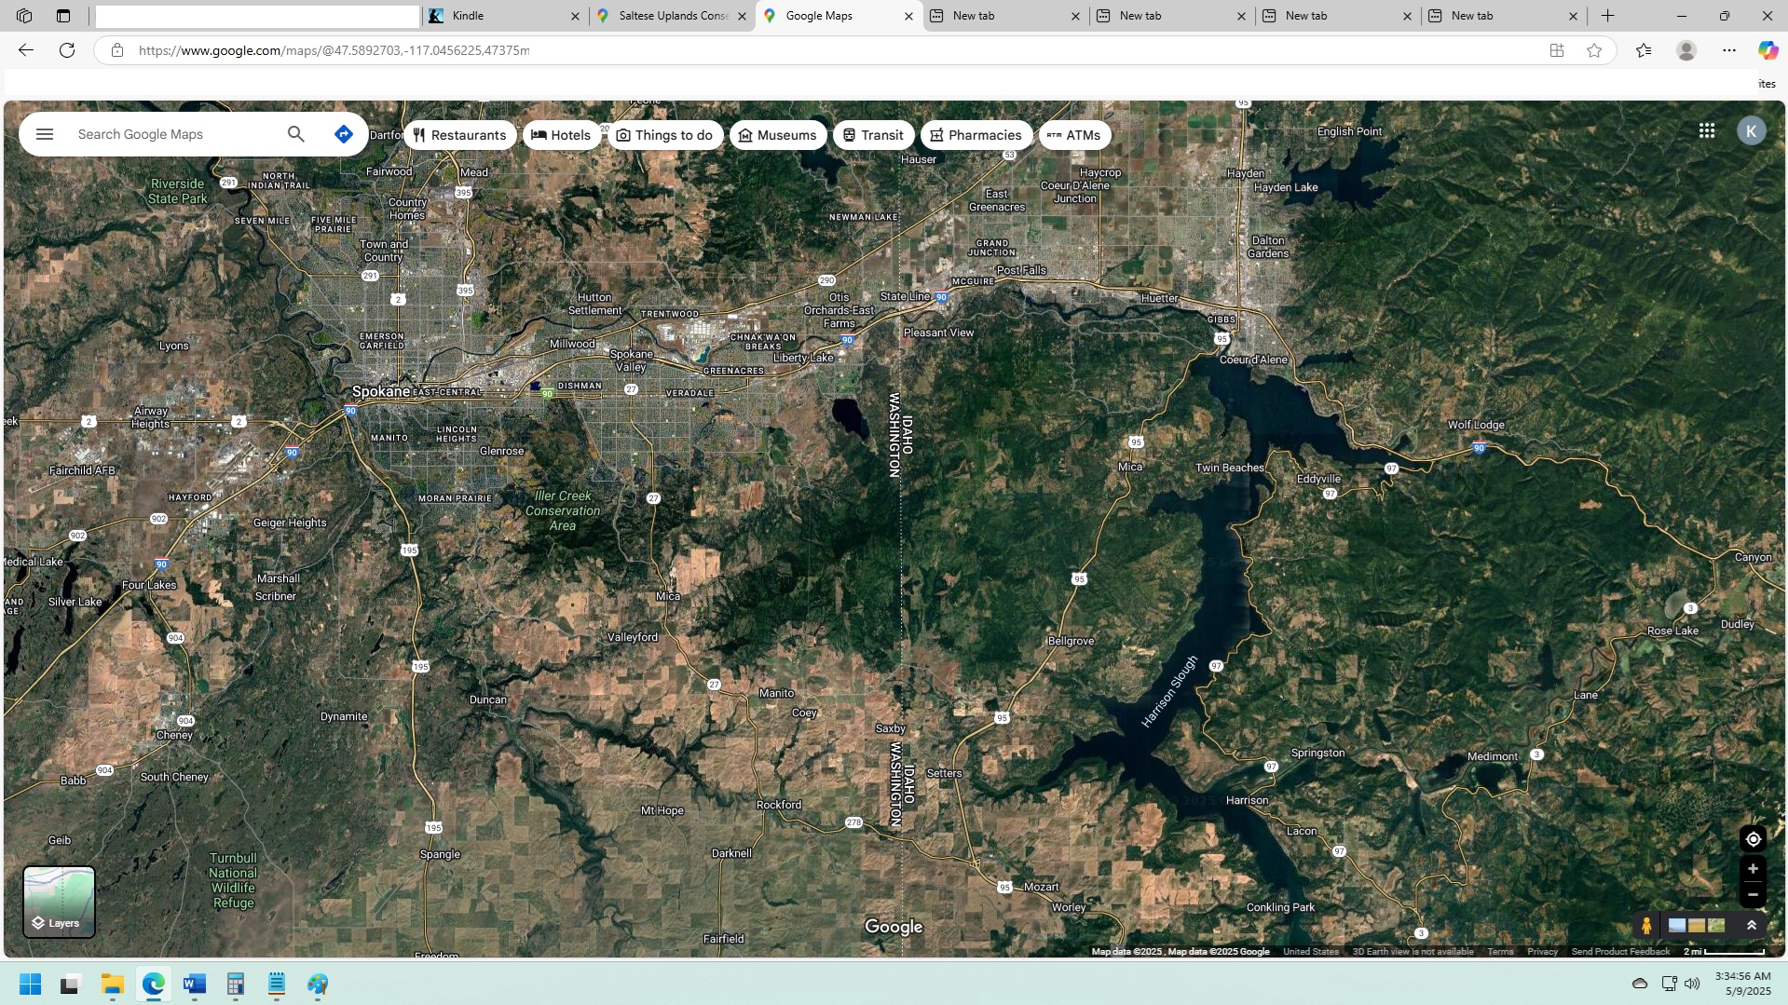Screen dimensions: 1788x1005
Task: Open File Explorer from the taskbar
Action: (113, 984)
